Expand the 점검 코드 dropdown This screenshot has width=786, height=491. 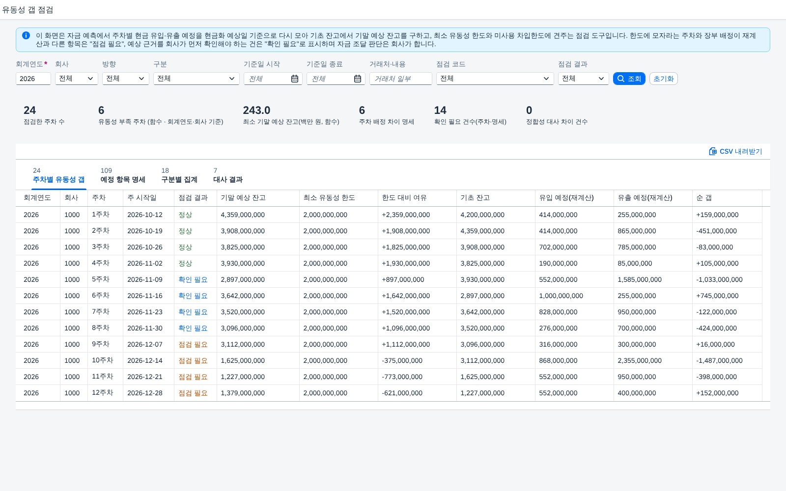(495, 79)
